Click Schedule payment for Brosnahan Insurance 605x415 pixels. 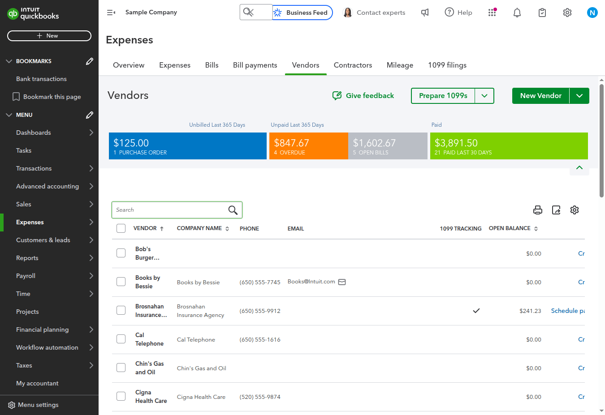[x=568, y=311]
